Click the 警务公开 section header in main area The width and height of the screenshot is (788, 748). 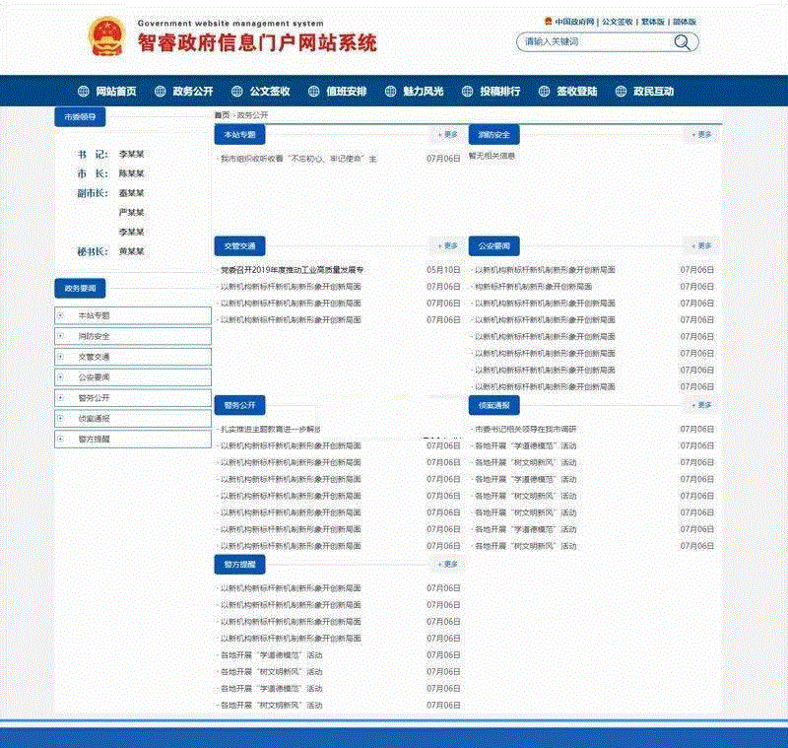pyautogui.click(x=239, y=405)
